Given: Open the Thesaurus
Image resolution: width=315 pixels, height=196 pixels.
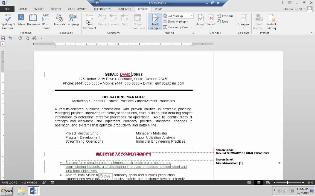Looking at the screenshot, I should point(33,20).
